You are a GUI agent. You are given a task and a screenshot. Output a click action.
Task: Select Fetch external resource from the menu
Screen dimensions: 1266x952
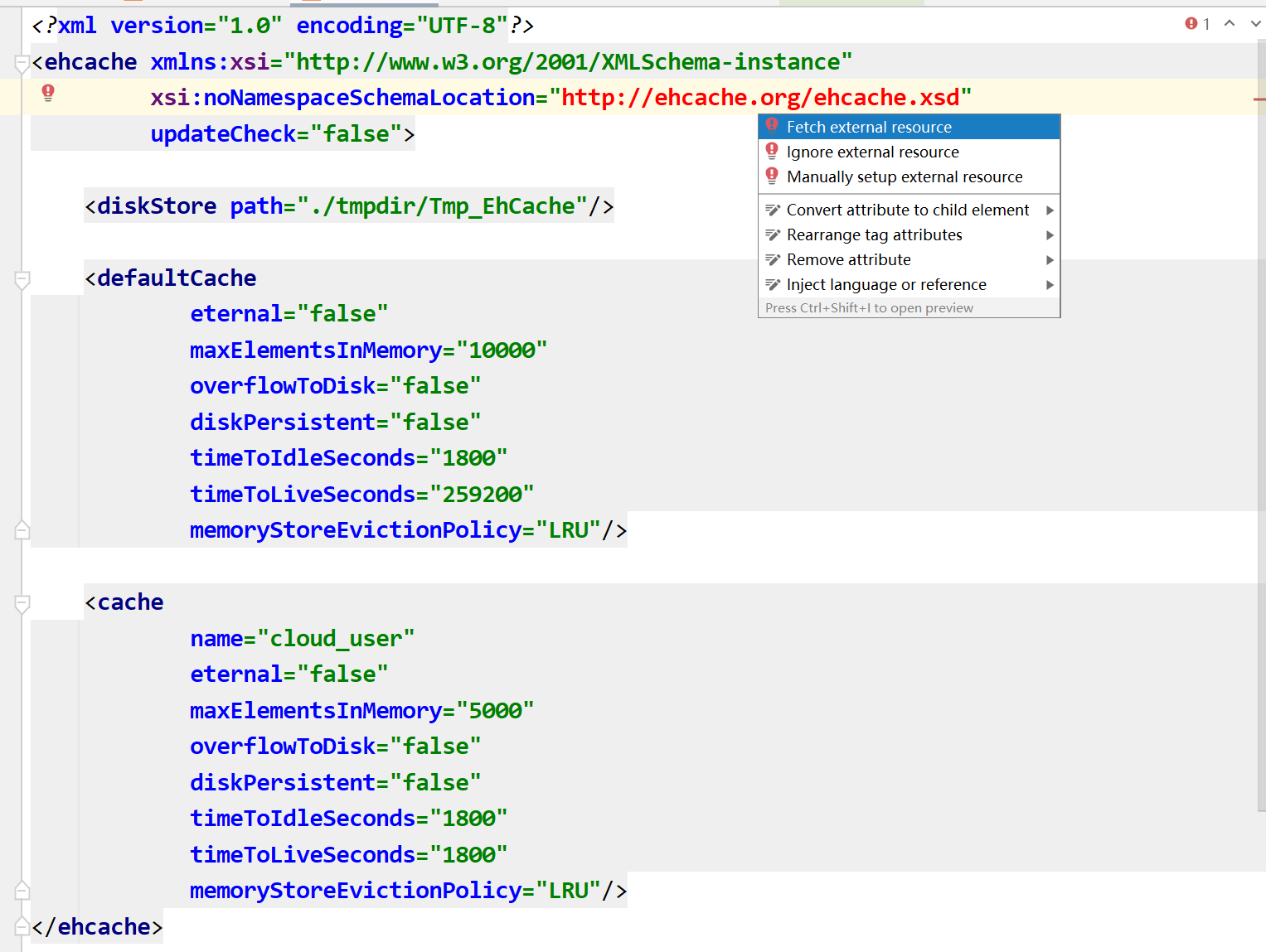(x=868, y=127)
